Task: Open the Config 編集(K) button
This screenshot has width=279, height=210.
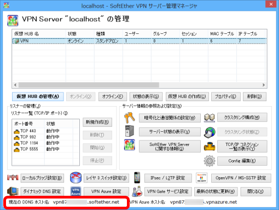Action: [242, 161]
